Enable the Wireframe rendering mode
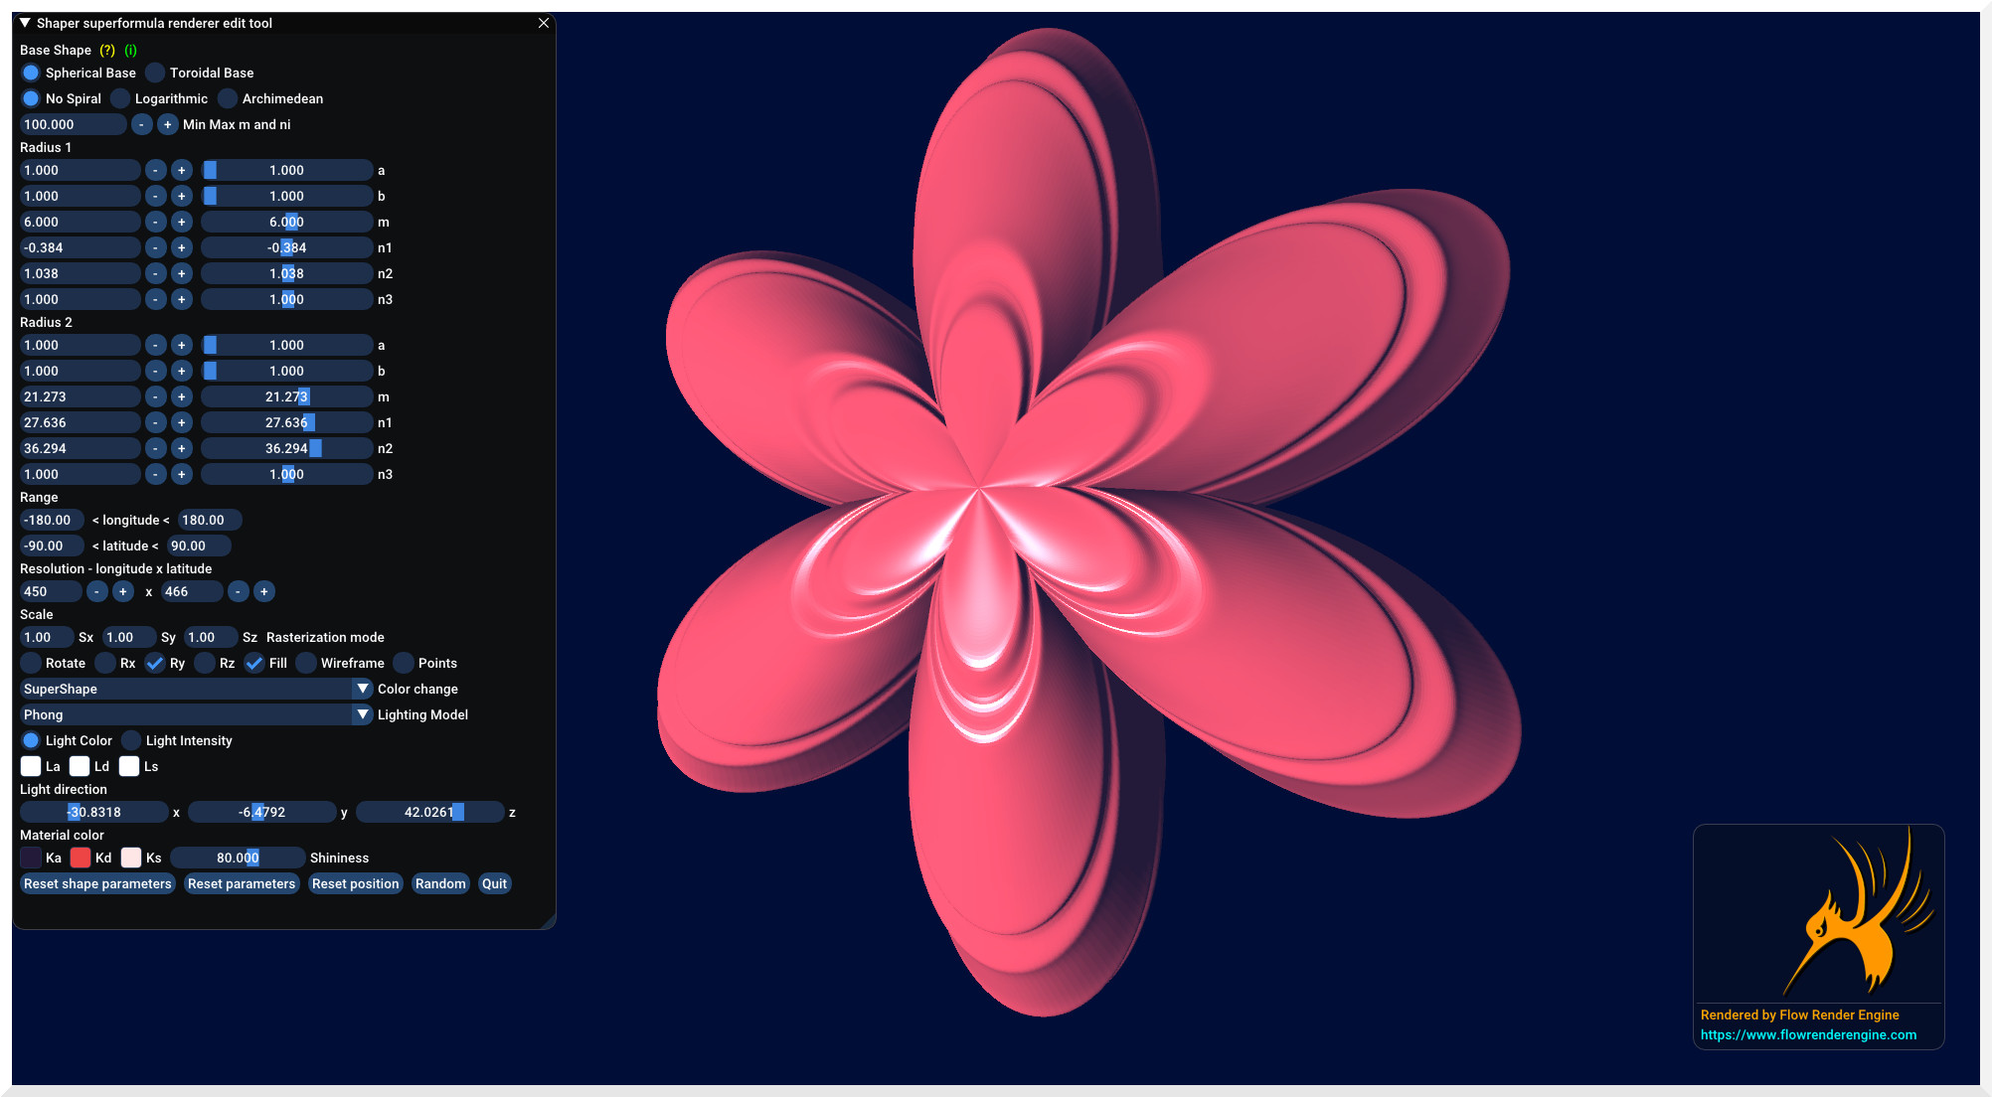The width and height of the screenshot is (1992, 1097). tap(304, 662)
